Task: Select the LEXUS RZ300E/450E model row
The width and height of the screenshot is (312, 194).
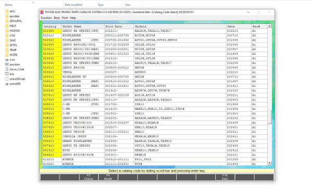Action: (155, 155)
